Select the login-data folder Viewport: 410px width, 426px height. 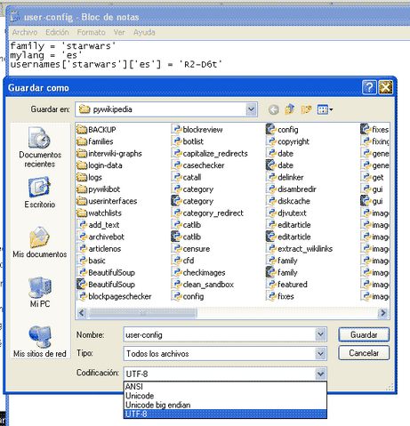click(x=100, y=165)
